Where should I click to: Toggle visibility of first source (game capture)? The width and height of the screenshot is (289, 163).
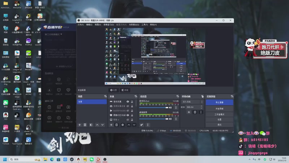point(128,102)
